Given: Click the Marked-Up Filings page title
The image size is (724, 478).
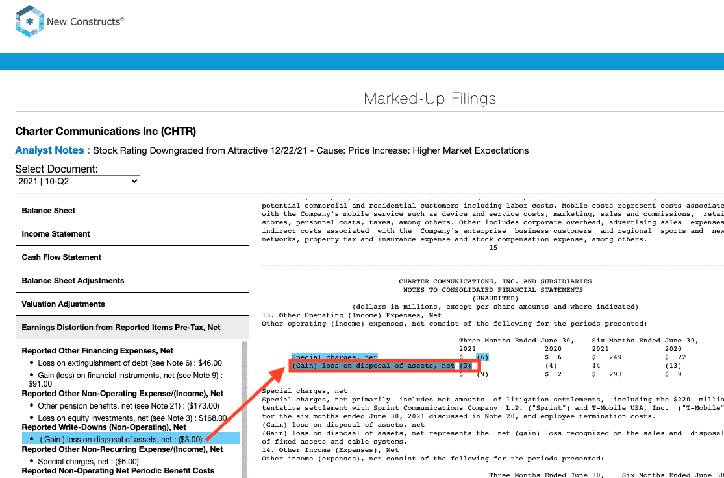Looking at the screenshot, I should (x=430, y=99).
